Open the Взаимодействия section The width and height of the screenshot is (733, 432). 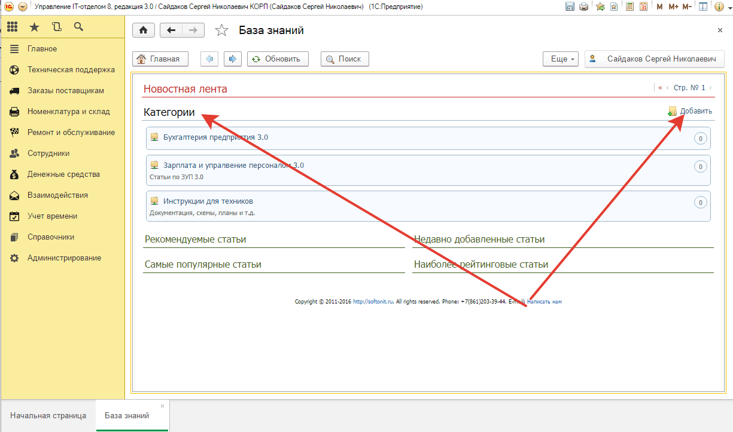pos(63,195)
